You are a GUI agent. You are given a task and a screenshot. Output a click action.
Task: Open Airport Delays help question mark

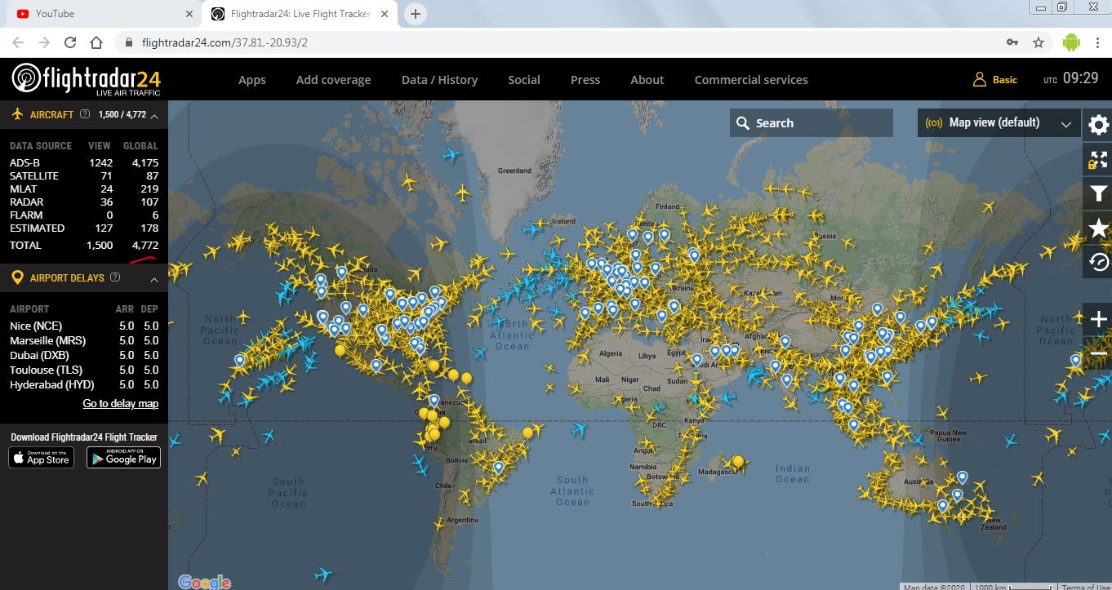pos(115,277)
